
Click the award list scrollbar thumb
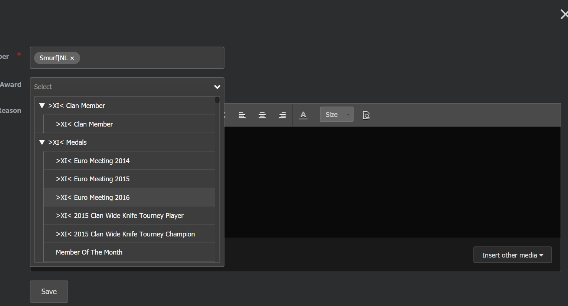click(x=217, y=100)
